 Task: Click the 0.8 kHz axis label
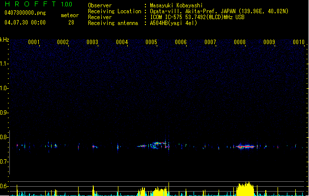4,137
